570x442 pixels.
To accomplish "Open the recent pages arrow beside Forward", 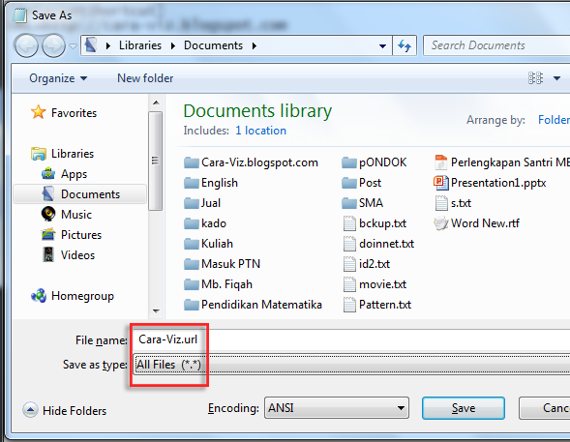I will coord(74,46).
